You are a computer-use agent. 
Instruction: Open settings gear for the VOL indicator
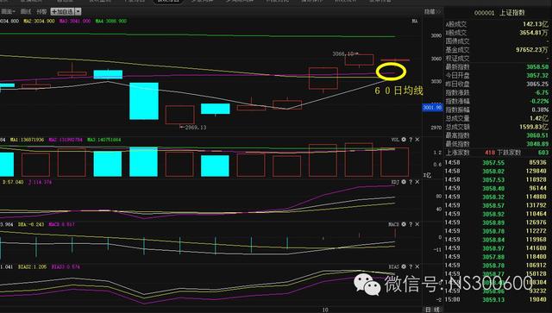coord(404,140)
